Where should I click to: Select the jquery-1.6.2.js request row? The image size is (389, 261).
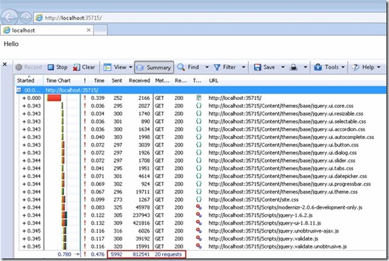pos(202,215)
